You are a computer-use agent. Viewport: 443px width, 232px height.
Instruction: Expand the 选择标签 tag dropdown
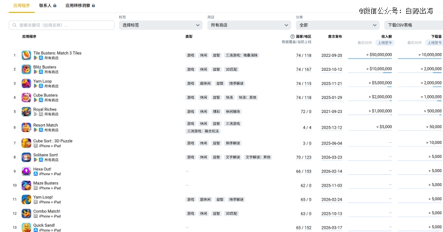(161, 25)
